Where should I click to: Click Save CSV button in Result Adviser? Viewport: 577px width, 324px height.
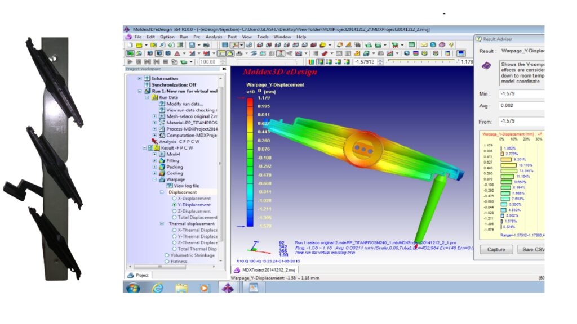(x=531, y=249)
